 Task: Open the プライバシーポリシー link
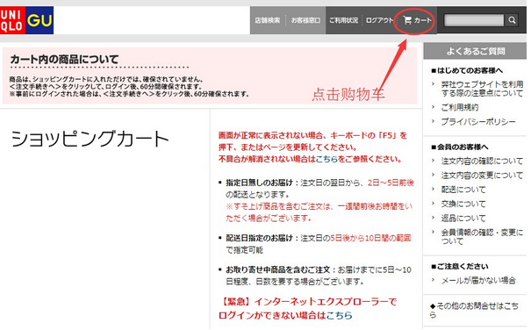coord(478,122)
